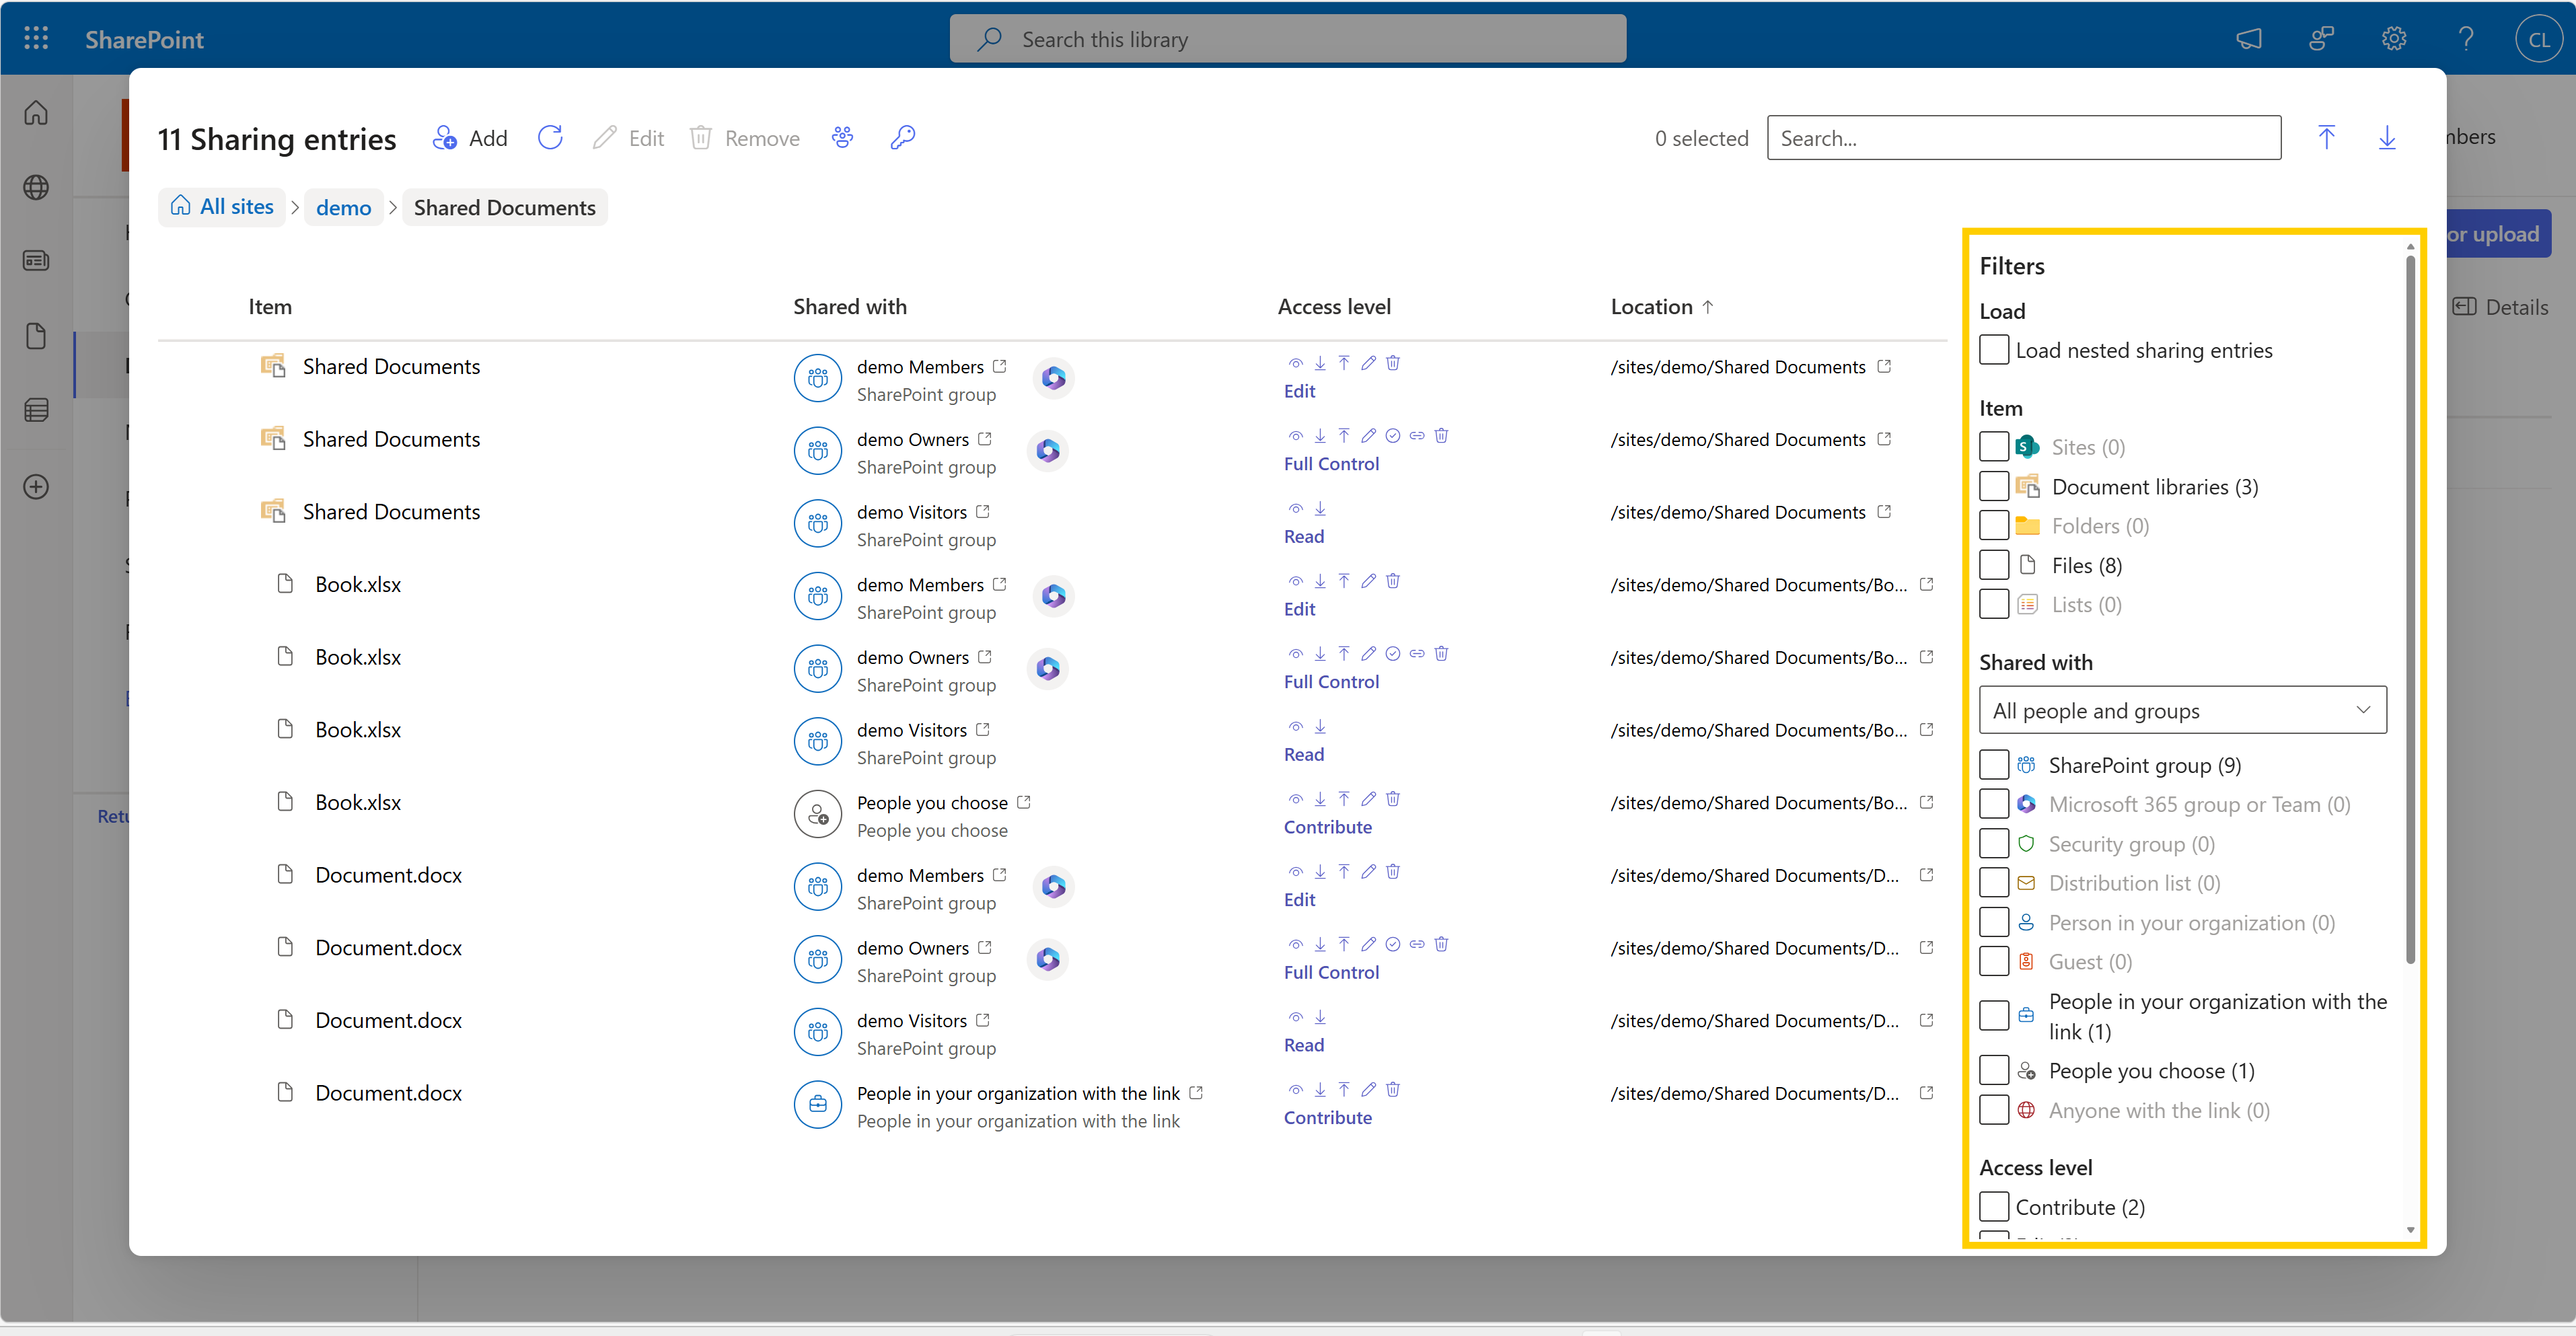Open the All people and groups dropdown
Image resolution: width=2576 pixels, height=1336 pixels.
tap(2181, 709)
